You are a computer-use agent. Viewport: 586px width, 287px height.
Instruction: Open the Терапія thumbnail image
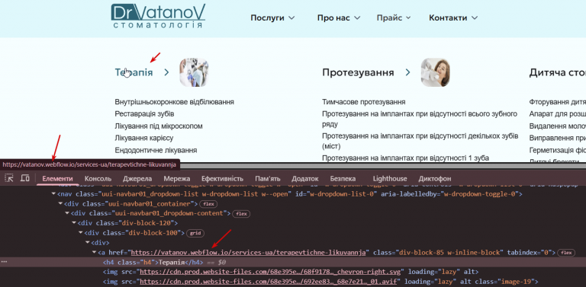pos(194,72)
